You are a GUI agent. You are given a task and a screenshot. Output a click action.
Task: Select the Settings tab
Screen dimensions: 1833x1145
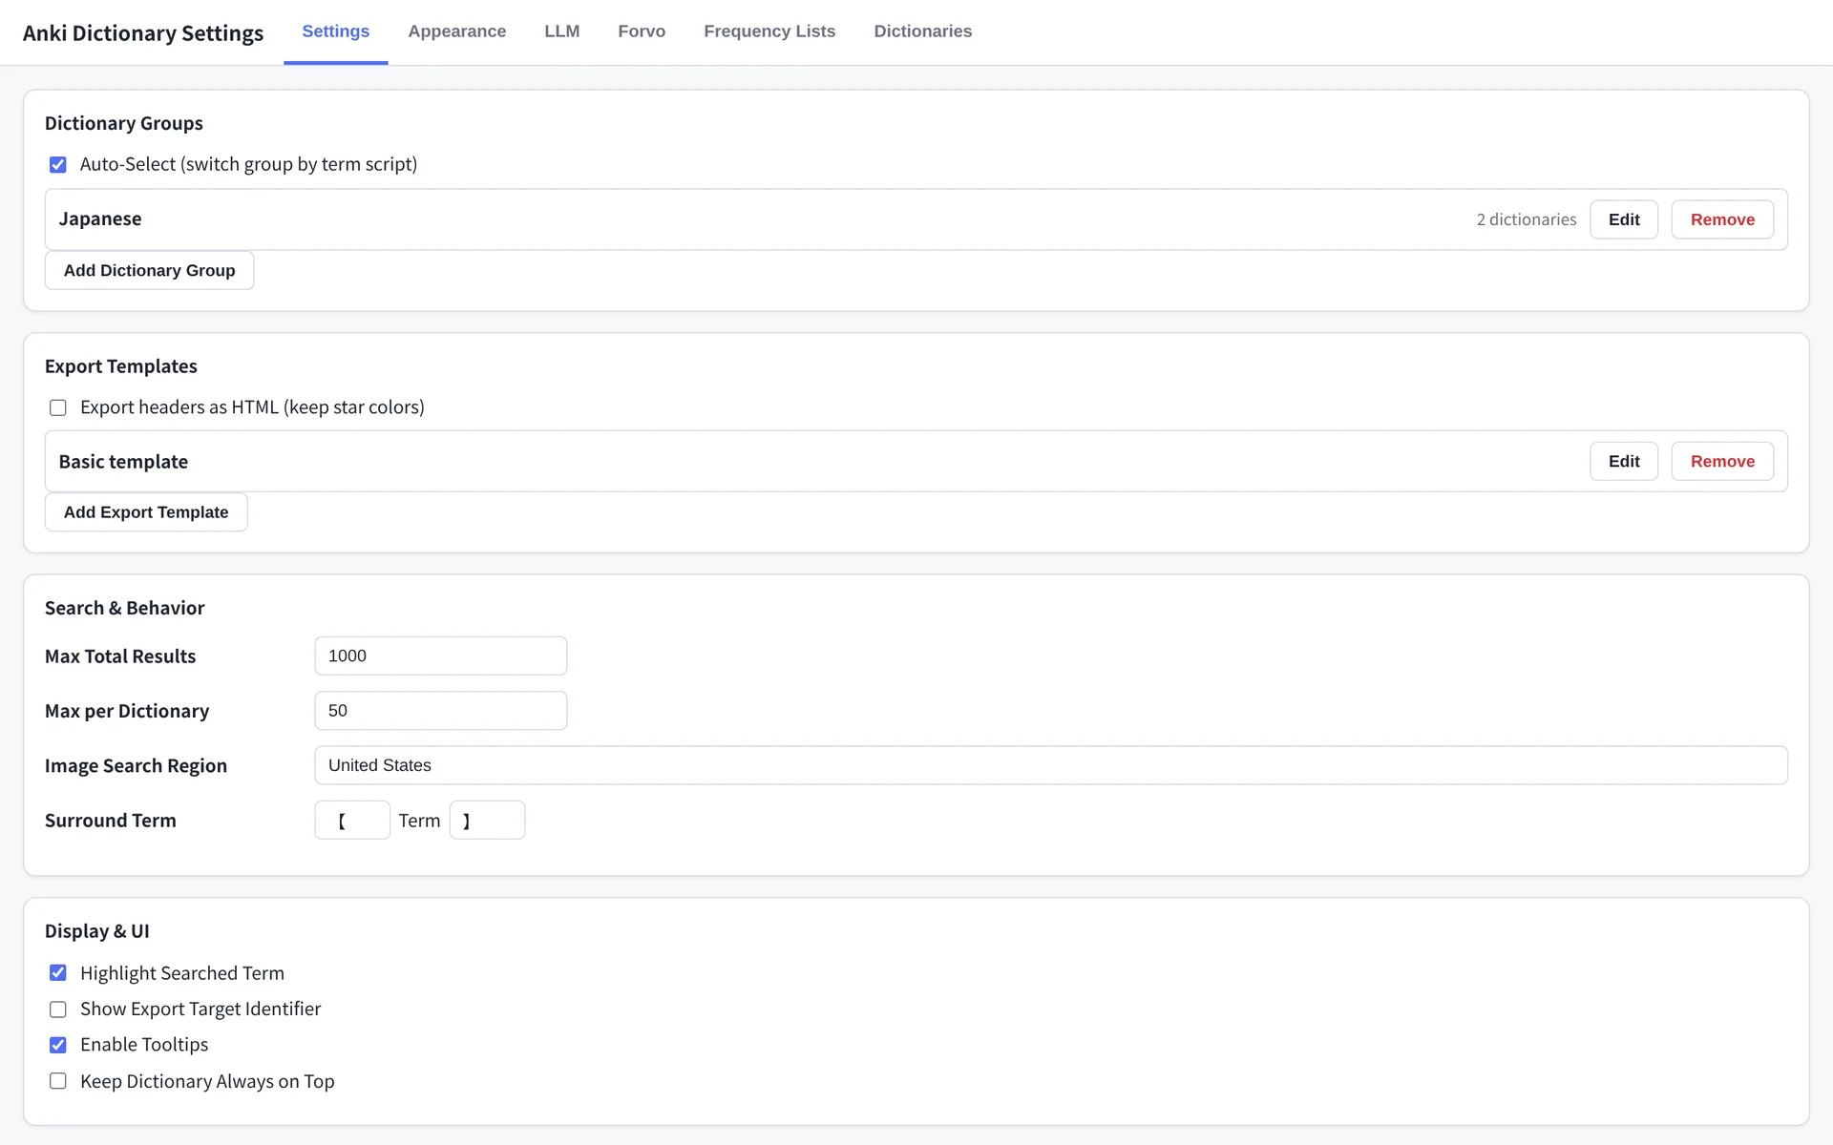[335, 31]
